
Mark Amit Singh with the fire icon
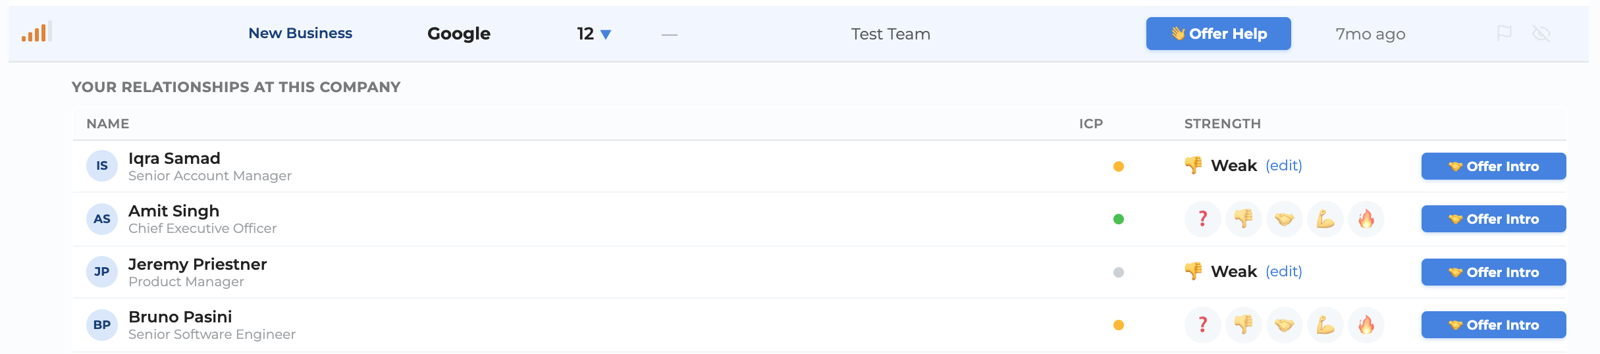pos(1366,219)
